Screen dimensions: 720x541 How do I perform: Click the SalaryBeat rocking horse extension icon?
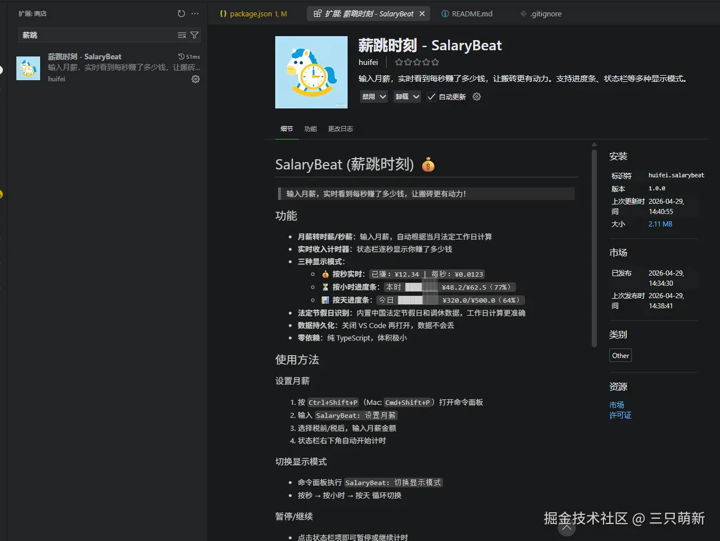pos(311,72)
